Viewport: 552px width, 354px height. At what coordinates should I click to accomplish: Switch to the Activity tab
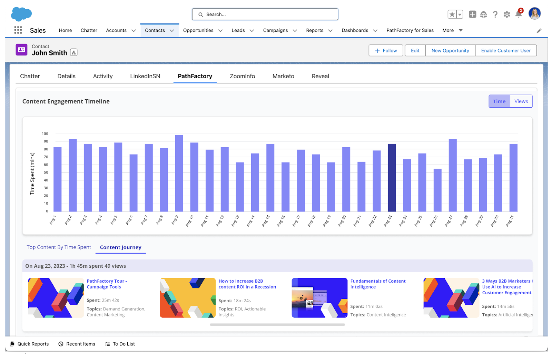point(103,76)
